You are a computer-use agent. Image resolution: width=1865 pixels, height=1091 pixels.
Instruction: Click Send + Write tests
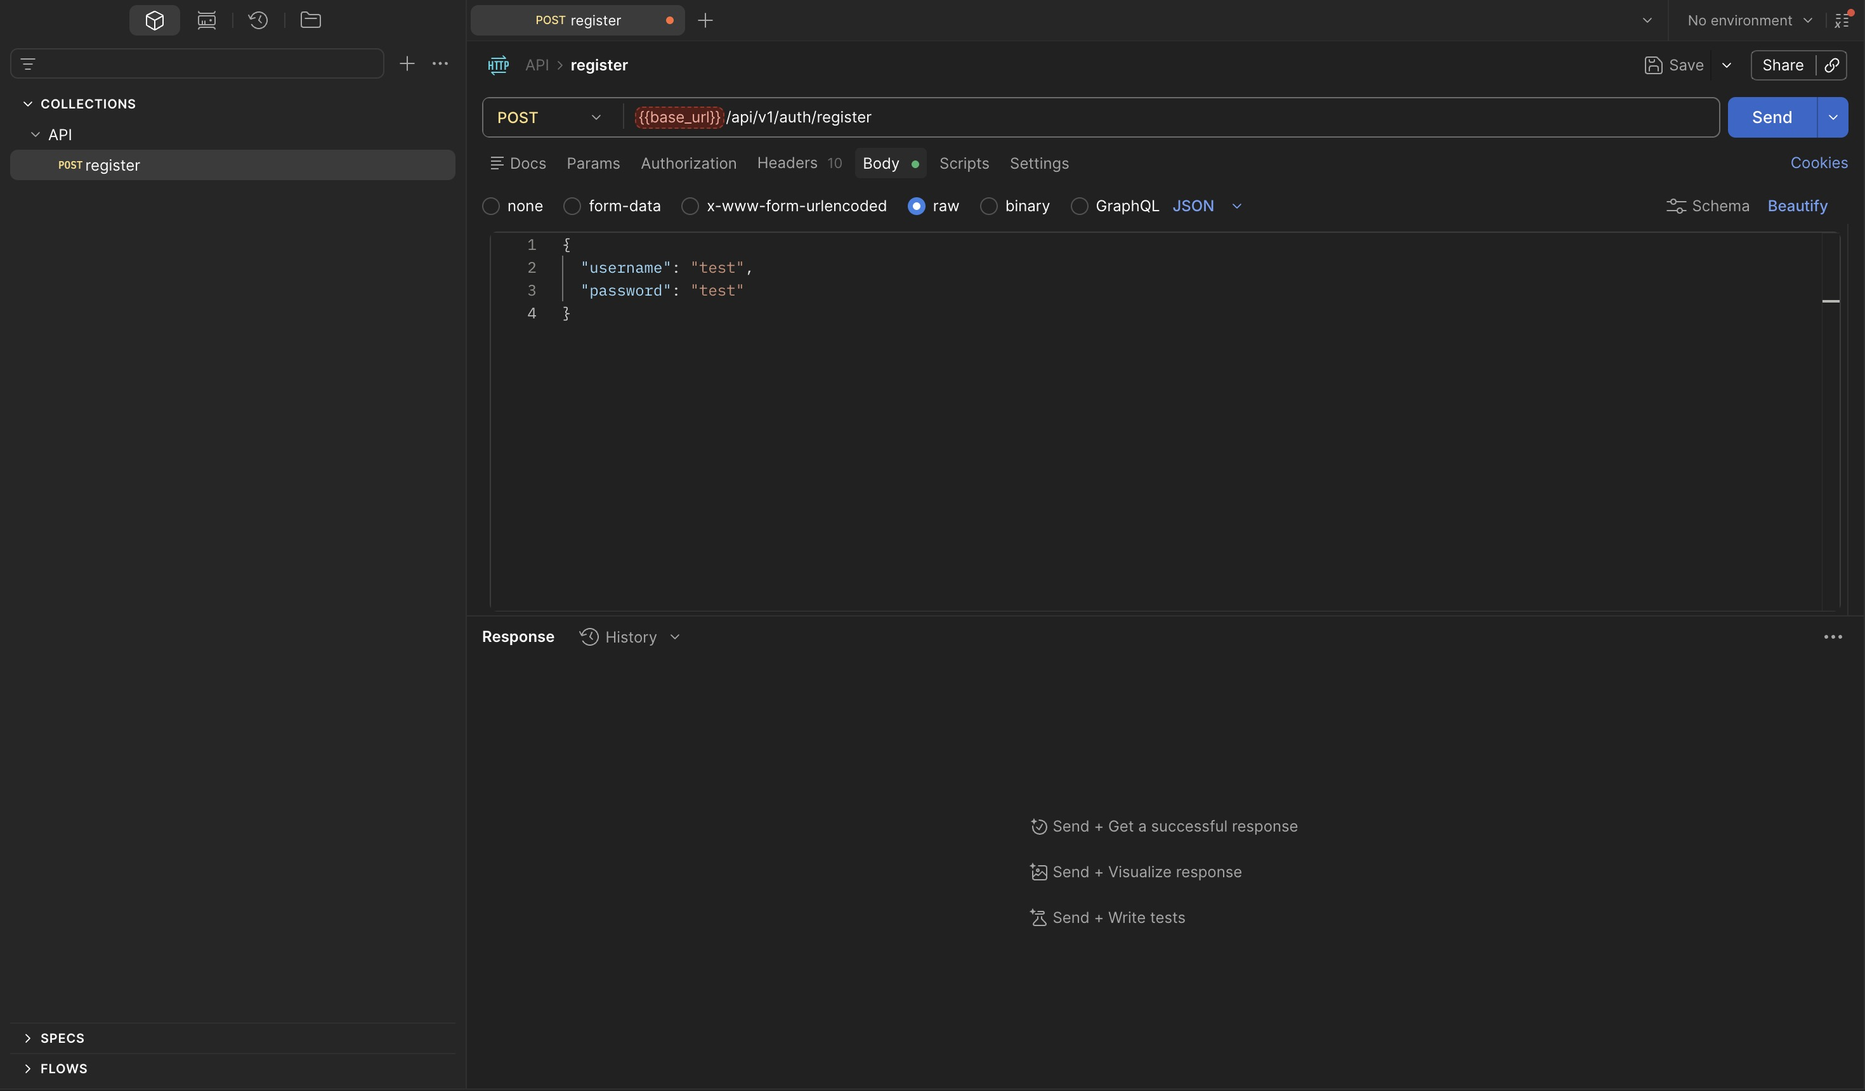(1107, 918)
